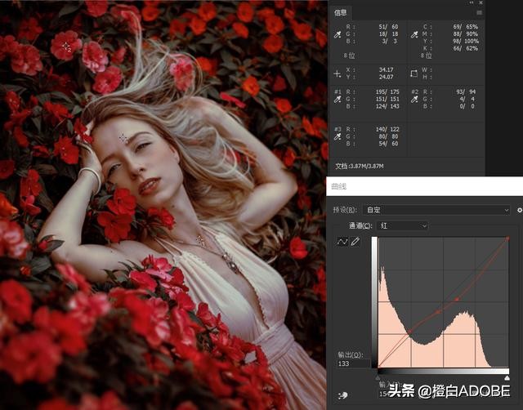Click color sampler marker #1 on forehead
The image size is (523, 410).
pos(123,138)
